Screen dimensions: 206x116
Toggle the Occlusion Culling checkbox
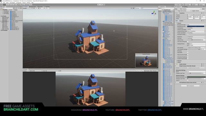pos(188,34)
